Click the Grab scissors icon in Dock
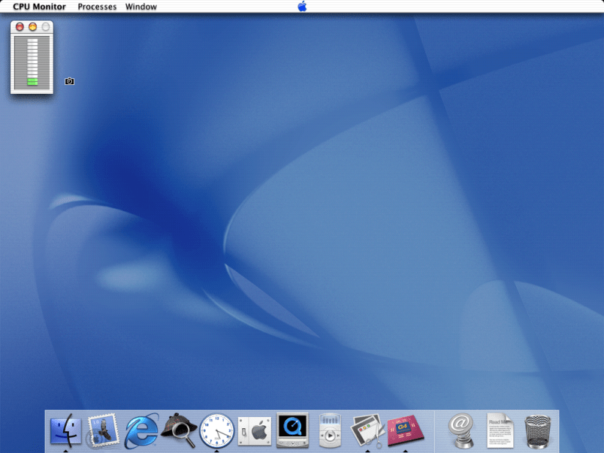This screenshot has width=604, height=453. click(367, 430)
